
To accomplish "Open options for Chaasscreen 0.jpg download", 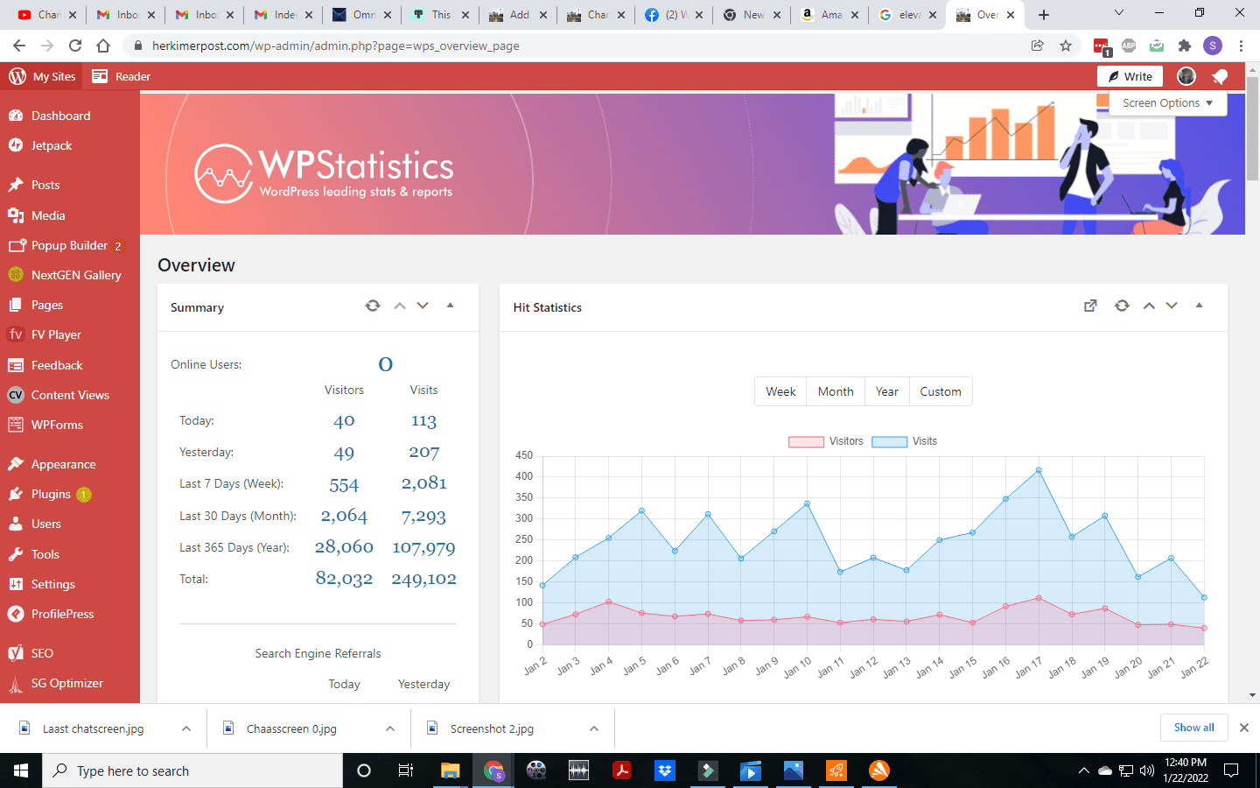I will click(x=390, y=728).
